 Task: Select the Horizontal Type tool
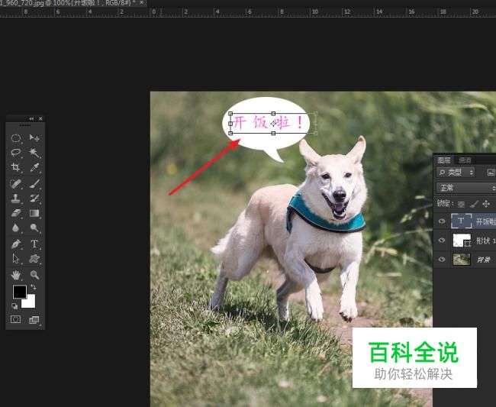[34, 244]
